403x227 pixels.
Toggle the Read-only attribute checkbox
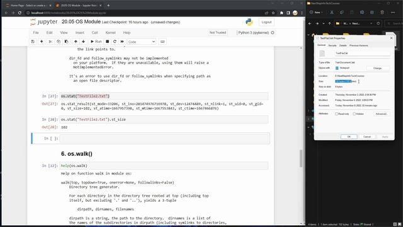(336, 113)
